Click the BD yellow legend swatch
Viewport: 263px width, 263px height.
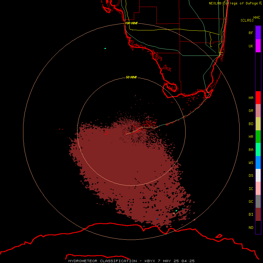click(258, 124)
